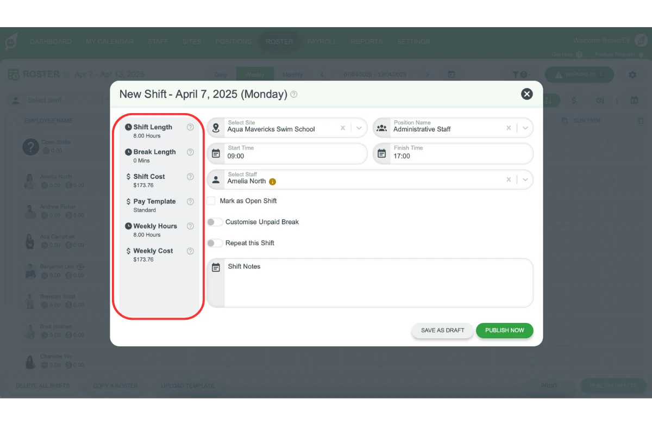652x435 pixels.
Task: Tick the Mark as Open Shift checkbox
Action: 211,201
